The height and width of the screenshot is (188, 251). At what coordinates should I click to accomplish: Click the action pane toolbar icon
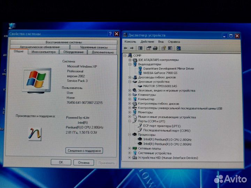click(x=170, y=48)
